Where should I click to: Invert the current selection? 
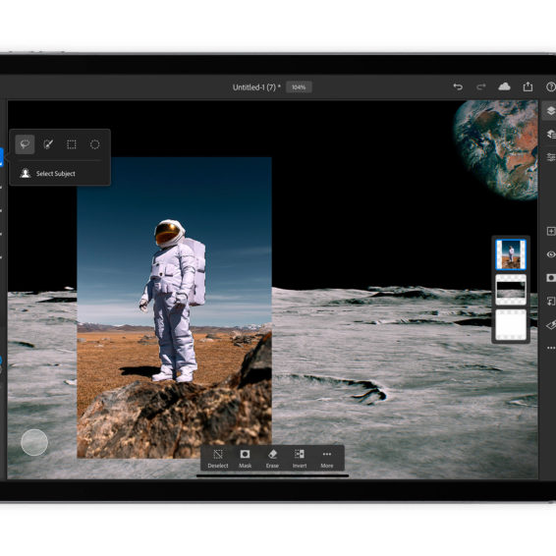(x=300, y=459)
